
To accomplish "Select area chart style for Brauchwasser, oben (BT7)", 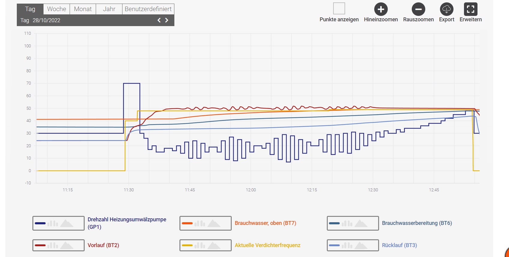I will 214,223.
